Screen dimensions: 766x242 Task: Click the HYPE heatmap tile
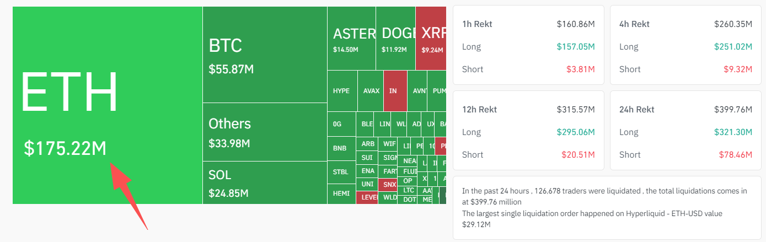[x=342, y=91]
